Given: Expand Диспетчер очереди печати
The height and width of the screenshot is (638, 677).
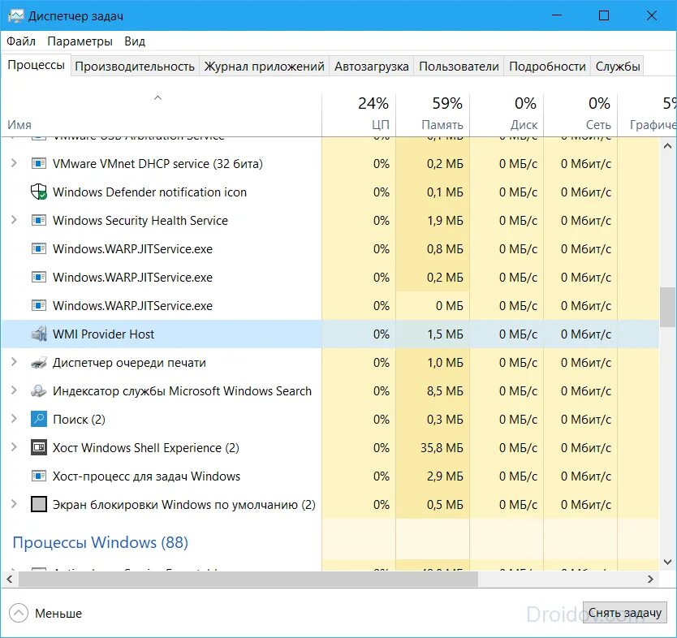Looking at the screenshot, I should tap(15, 363).
